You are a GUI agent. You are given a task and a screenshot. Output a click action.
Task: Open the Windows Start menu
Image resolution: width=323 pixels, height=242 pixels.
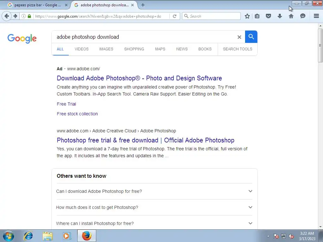(x=8, y=236)
